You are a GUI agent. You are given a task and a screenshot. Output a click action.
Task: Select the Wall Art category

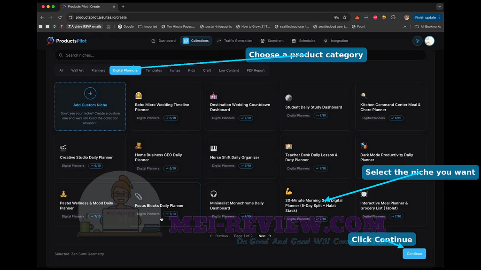coord(78,70)
